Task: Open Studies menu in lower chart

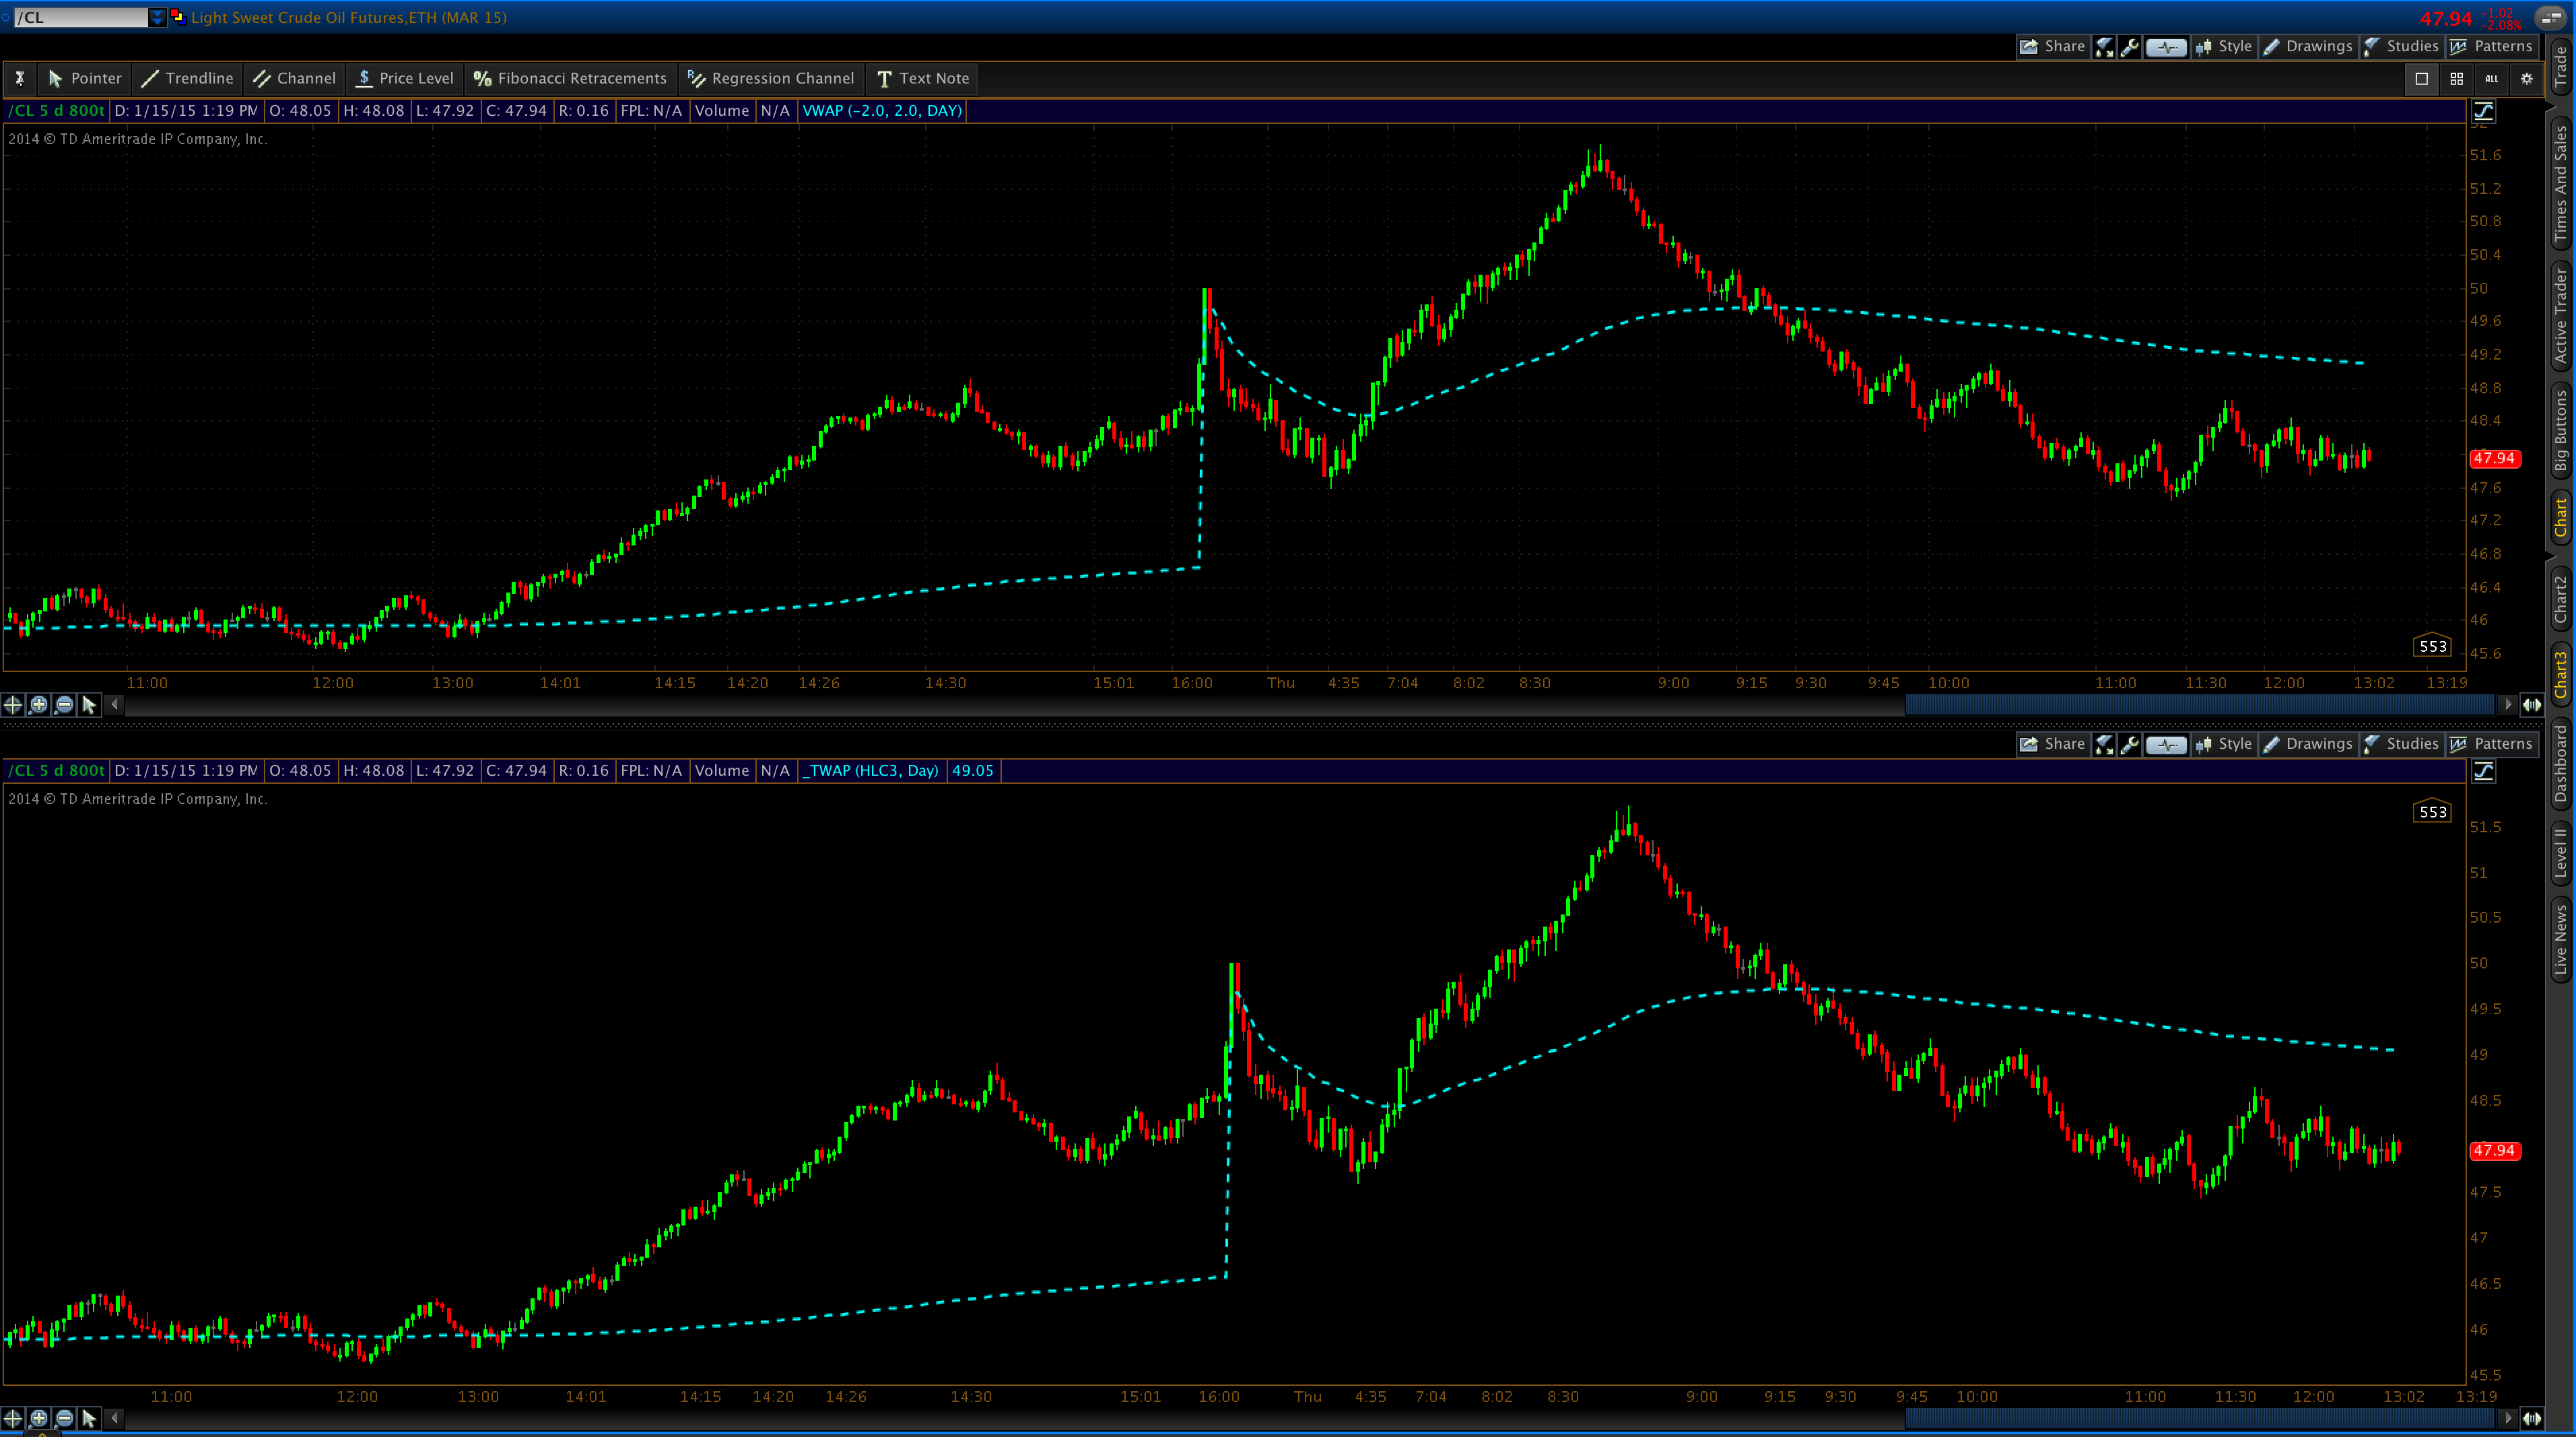Action: click(2401, 744)
